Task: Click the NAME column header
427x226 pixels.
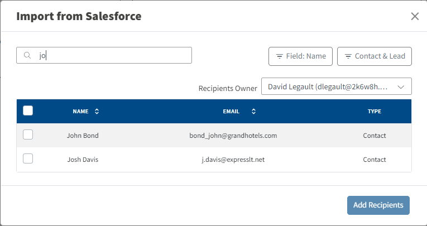Action: 81,112
